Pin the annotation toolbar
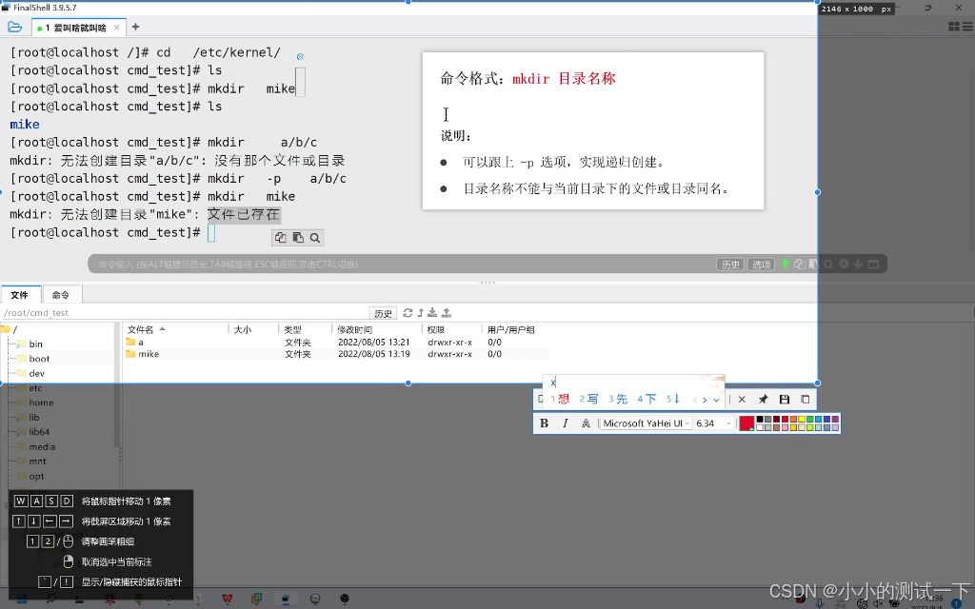975x609 pixels. pyautogui.click(x=763, y=399)
